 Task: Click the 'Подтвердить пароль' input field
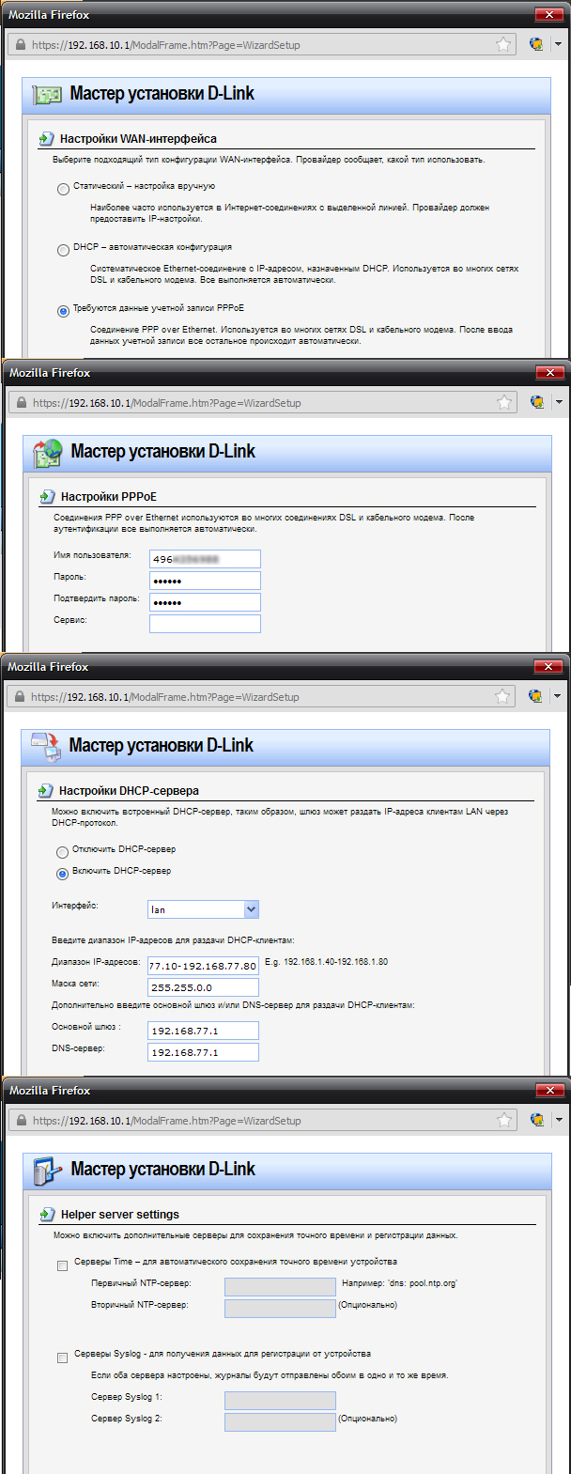(x=205, y=602)
